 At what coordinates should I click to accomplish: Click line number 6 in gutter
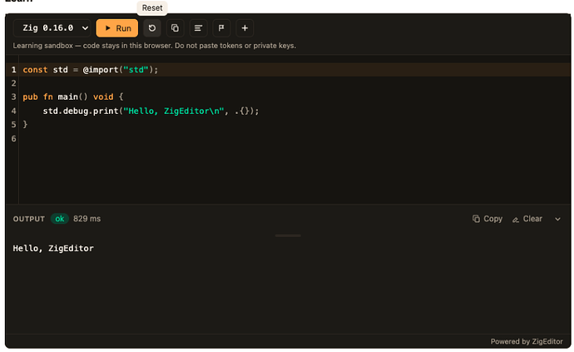coord(13,138)
